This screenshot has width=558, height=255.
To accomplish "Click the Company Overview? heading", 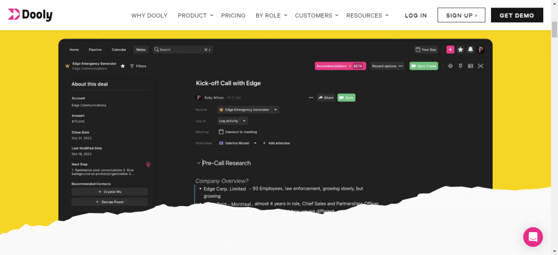I will click(x=222, y=181).
